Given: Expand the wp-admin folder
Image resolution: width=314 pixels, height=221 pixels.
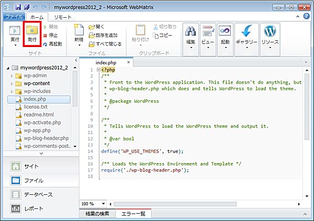Looking at the screenshot, I should [12, 76].
